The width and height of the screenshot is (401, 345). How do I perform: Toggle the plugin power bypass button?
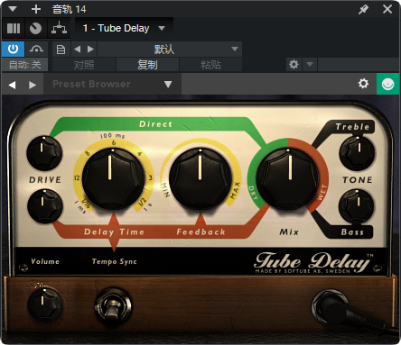13,49
